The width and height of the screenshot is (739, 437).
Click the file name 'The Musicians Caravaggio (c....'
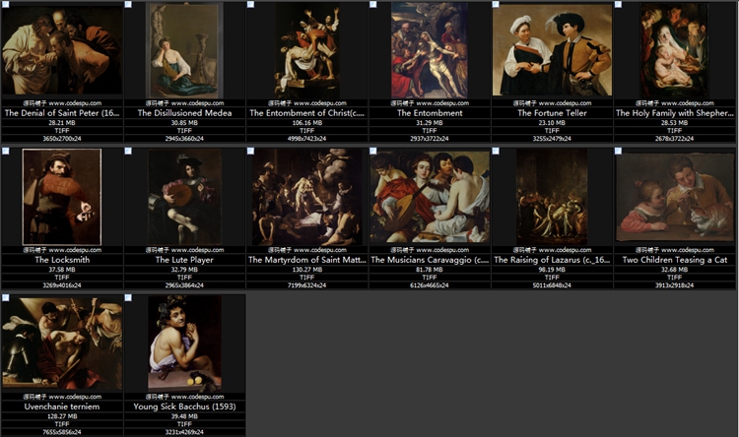(430, 260)
